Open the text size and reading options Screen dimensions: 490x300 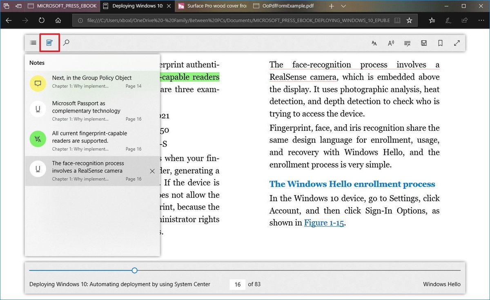click(x=374, y=42)
